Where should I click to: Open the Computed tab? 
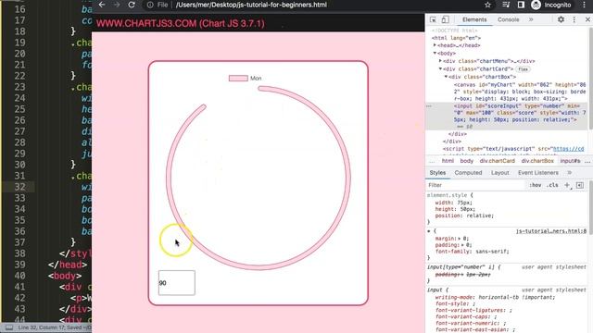[468, 173]
